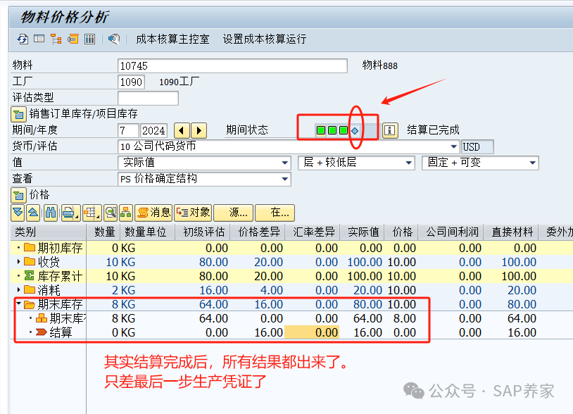Go to next period with right arrow
This screenshot has height=414, width=573.
click(199, 130)
